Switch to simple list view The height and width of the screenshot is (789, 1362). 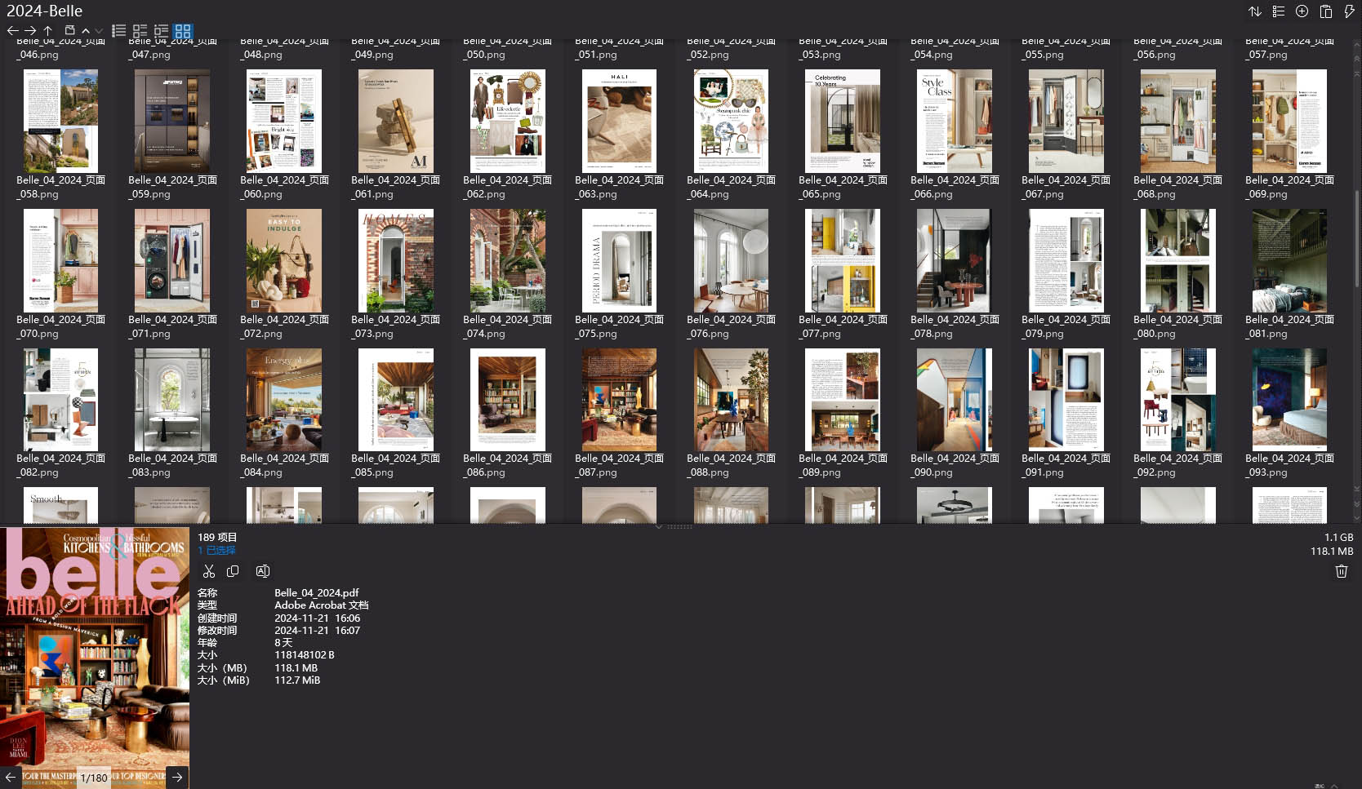119,31
